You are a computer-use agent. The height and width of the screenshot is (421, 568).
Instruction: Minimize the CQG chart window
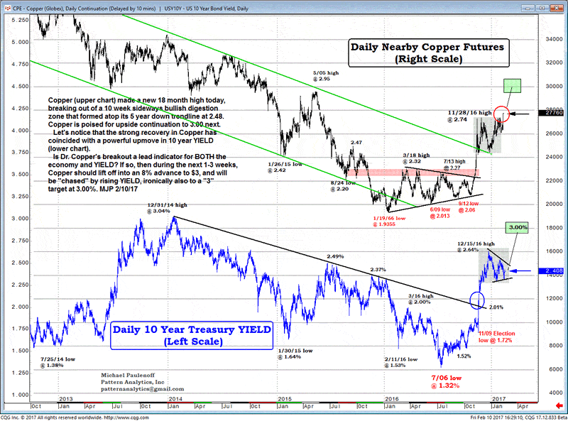click(x=529, y=8)
